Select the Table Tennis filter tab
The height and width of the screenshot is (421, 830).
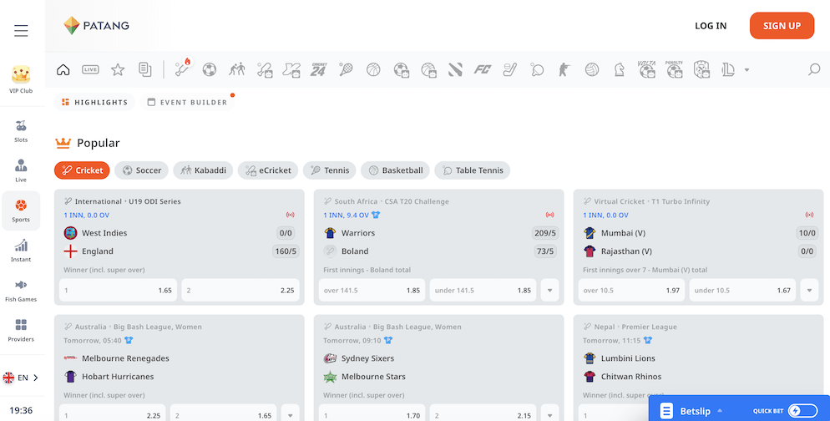[472, 170]
